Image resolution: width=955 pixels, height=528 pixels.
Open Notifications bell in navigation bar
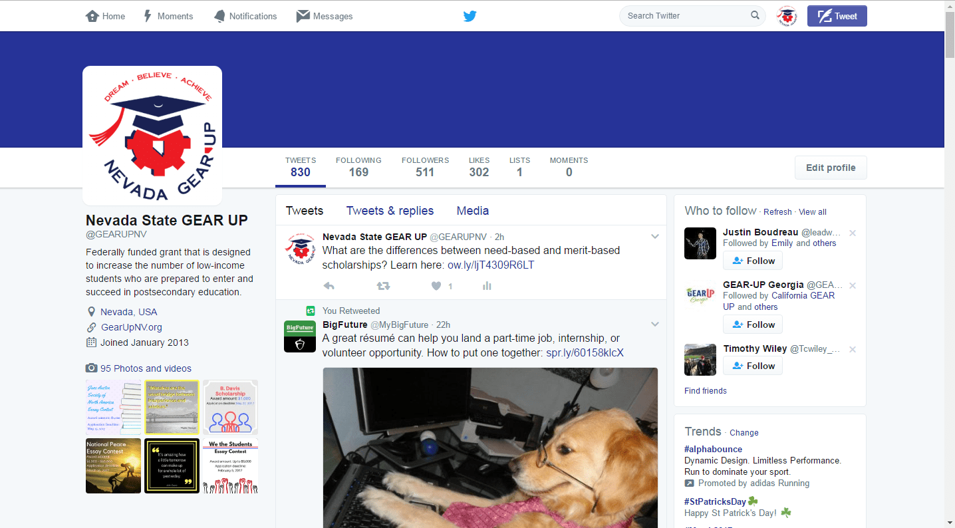click(x=245, y=16)
